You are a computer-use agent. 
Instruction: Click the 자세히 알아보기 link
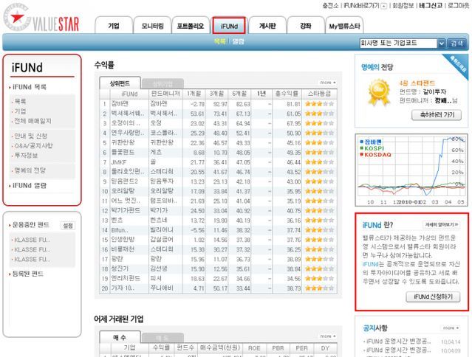tap(441, 224)
